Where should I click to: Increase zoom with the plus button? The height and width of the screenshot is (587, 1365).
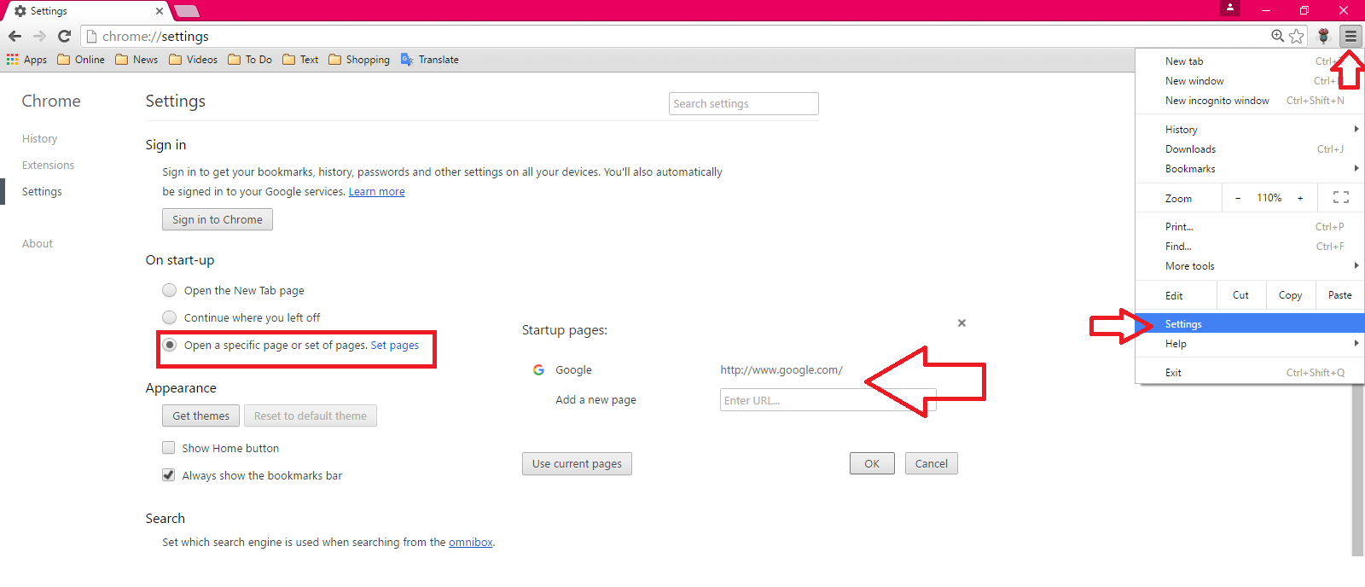[x=1300, y=198]
